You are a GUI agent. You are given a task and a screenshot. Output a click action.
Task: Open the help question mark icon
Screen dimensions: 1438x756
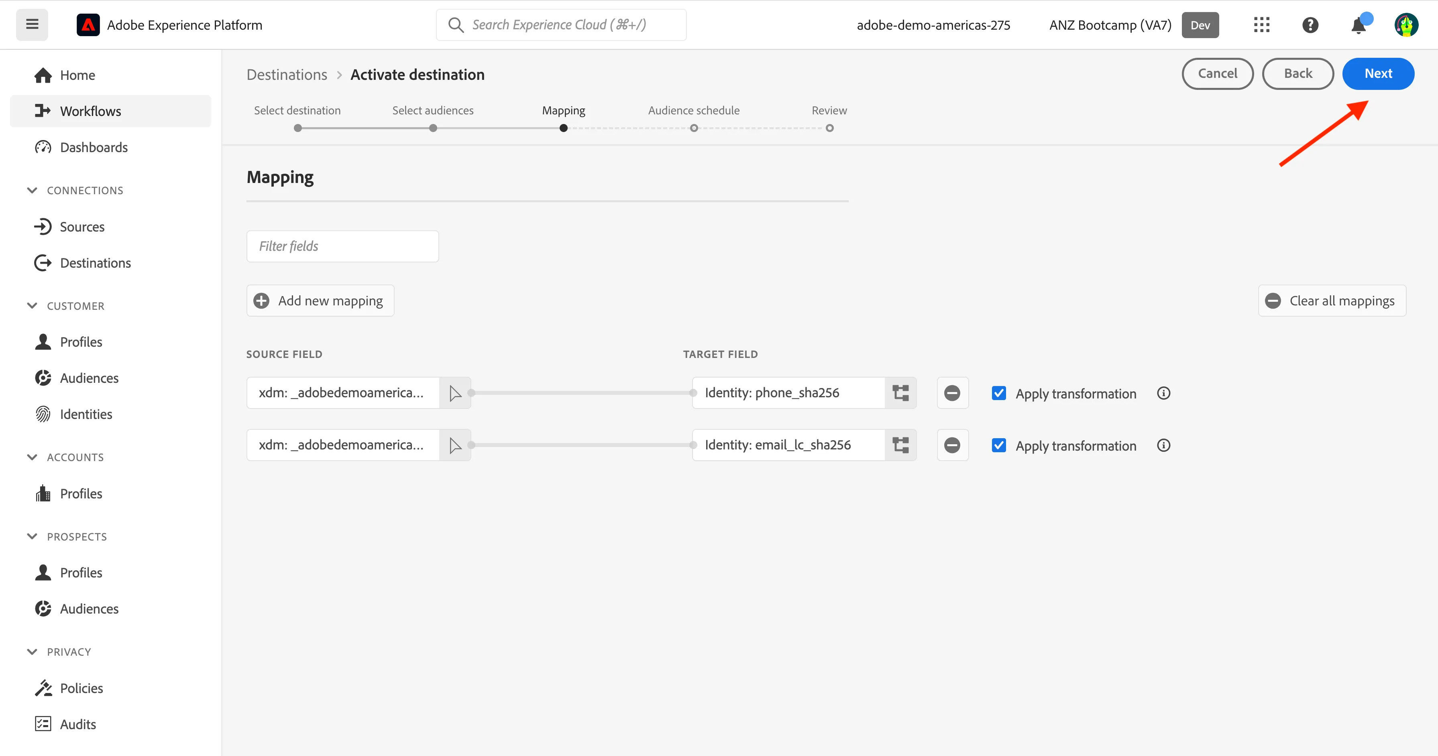tap(1310, 25)
